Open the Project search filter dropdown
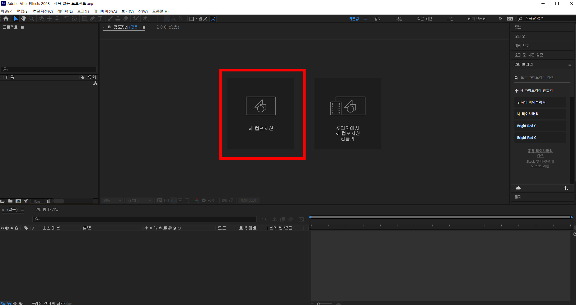 click(x=5, y=69)
